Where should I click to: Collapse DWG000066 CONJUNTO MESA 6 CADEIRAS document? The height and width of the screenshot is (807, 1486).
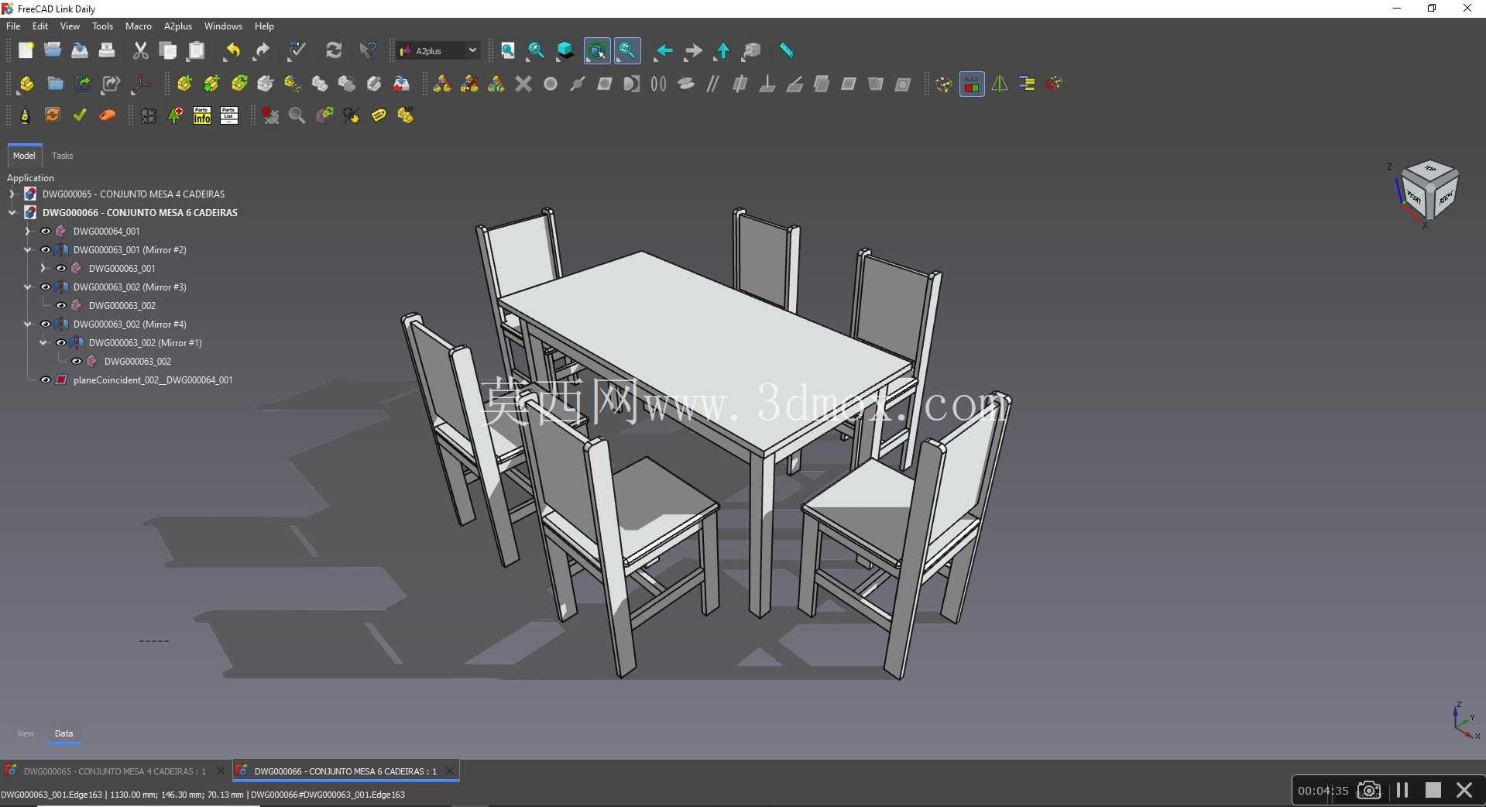click(12, 212)
